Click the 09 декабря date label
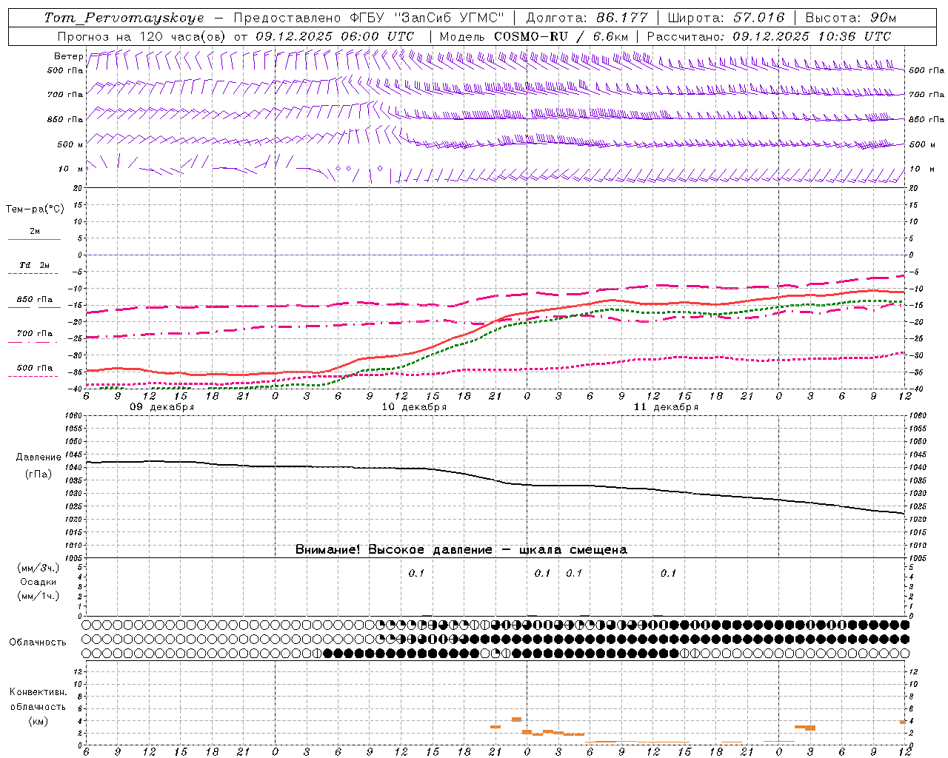 coord(162,407)
